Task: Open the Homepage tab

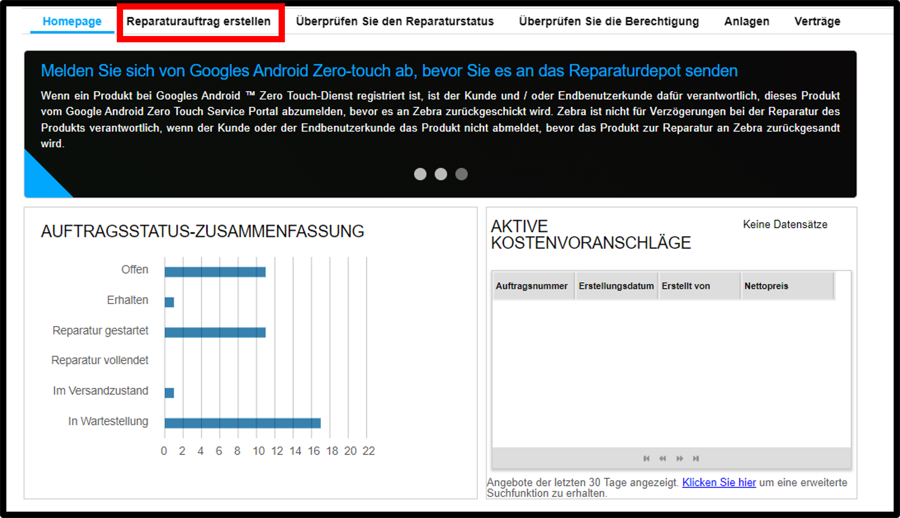Action: click(x=72, y=21)
